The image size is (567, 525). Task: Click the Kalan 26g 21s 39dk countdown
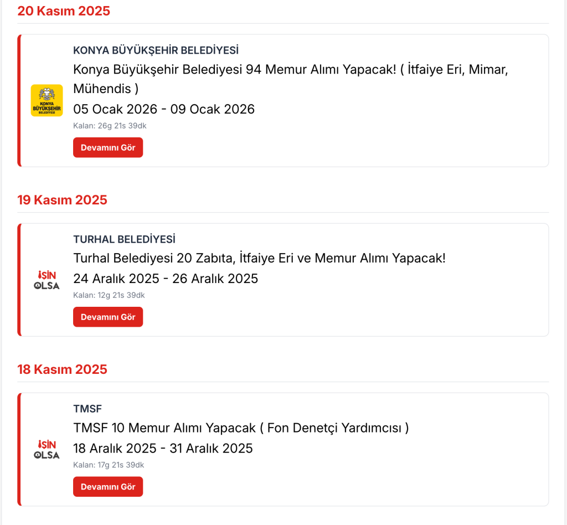(x=110, y=126)
